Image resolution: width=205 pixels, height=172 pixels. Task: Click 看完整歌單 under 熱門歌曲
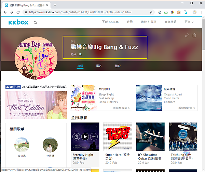[121, 108]
